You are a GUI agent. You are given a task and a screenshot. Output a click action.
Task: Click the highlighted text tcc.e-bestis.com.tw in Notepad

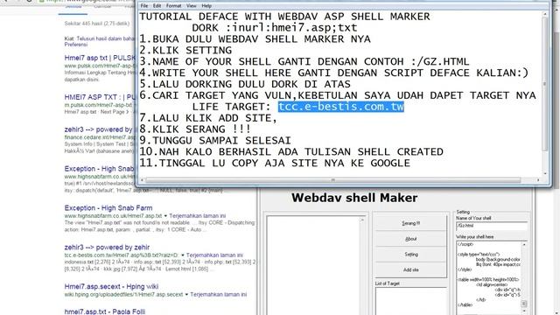341,107
